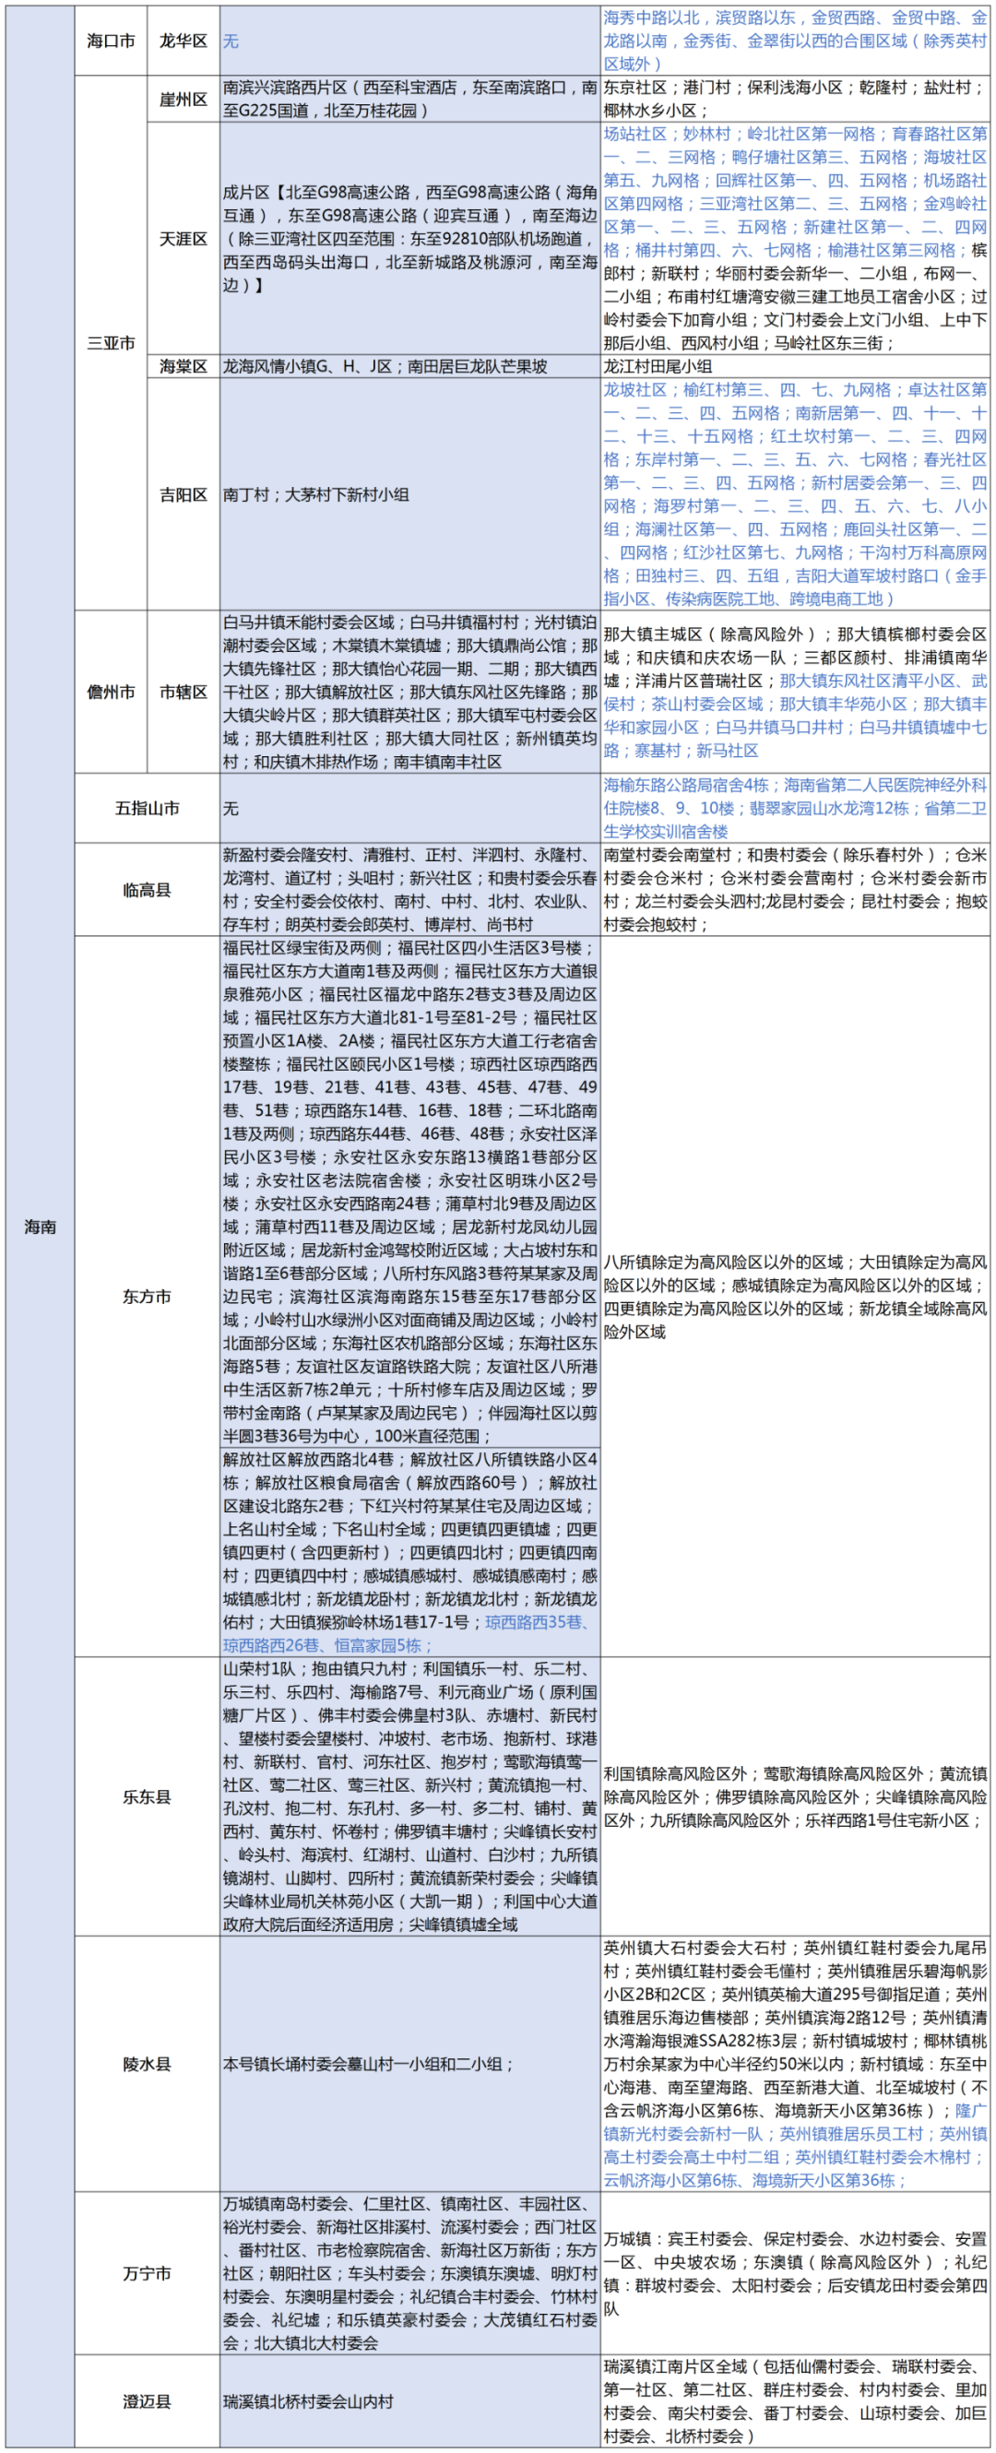Image resolution: width=996 pixels, height=2453 pixels.
Task: Select the 五指山市 cell
Action: click(x=148, y=808)
